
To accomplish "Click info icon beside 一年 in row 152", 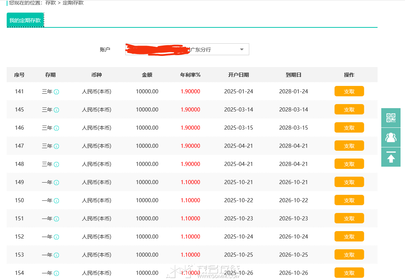I will click(56, 237).
